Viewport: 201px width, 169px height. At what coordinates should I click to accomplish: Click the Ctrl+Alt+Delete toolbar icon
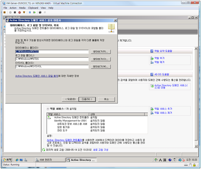click(5, 12)
